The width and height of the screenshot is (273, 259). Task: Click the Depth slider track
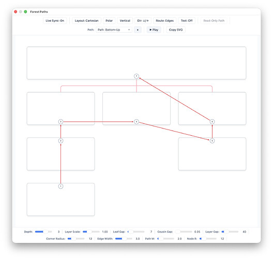43,232
